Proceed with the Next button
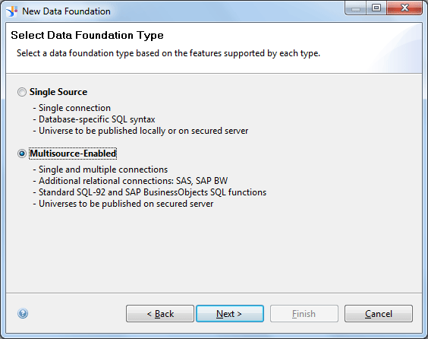Screen dimensions: 428x339 [x=230, y=314]
